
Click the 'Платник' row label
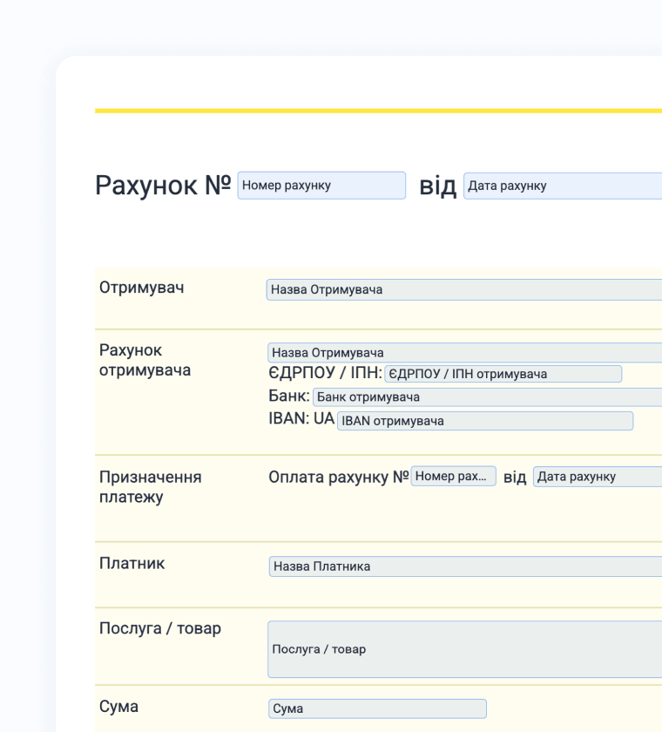[132, 564]
